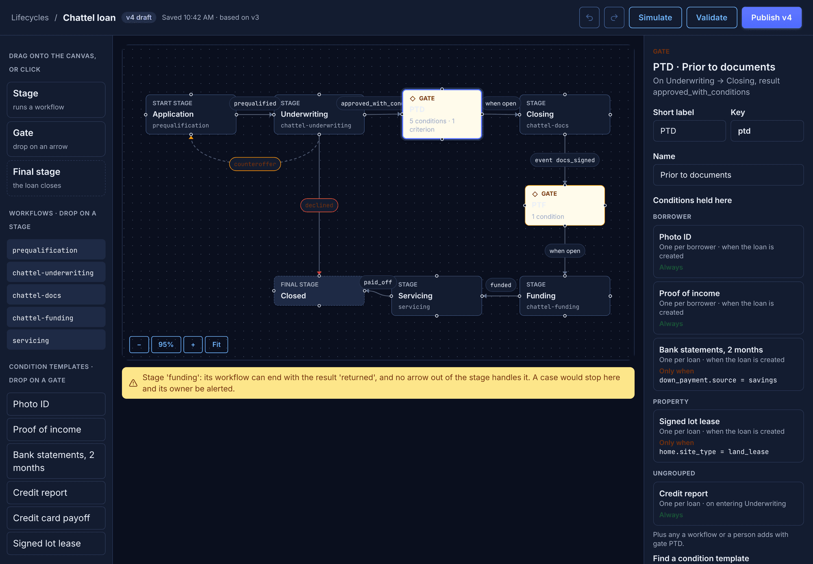Select the Closing stage node
The width and height of the screenshot is (813, 564).
[x=565, y=114]
